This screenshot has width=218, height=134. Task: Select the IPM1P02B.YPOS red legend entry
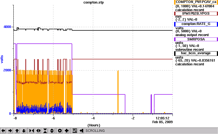[196, 14]
